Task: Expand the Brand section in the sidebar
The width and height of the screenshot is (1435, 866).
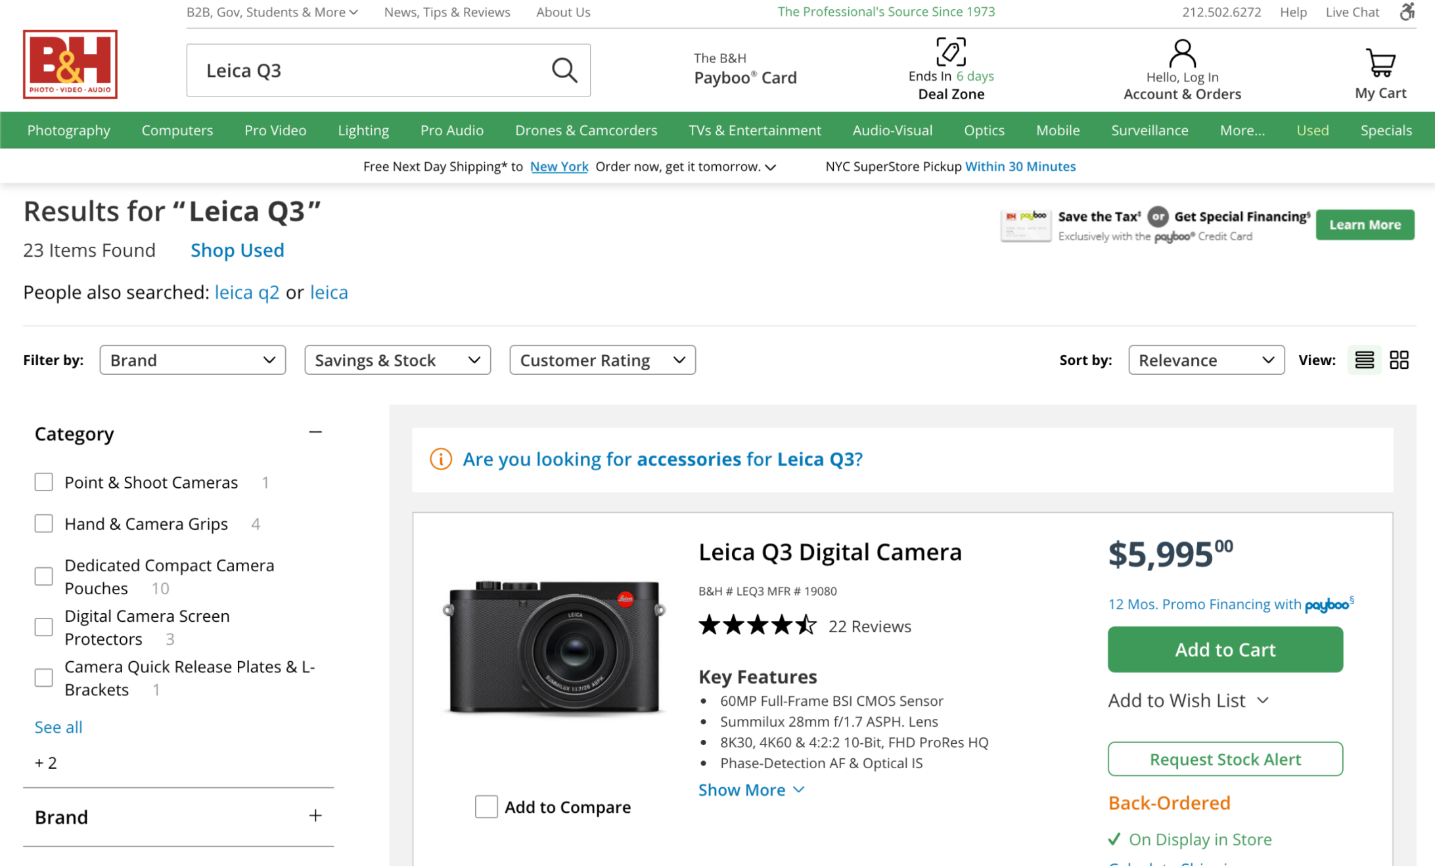Action: (x=315, y=816)
